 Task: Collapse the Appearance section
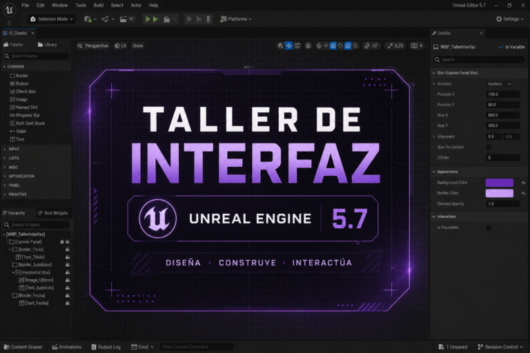[433, 172]
